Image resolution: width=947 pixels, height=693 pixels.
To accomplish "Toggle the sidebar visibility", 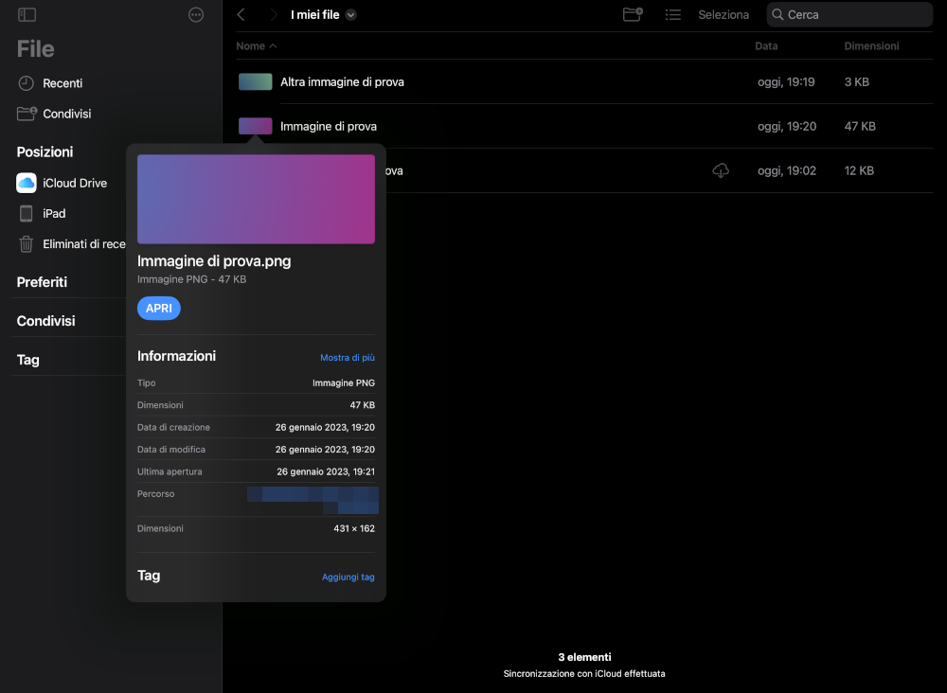I will pos(27,14).
